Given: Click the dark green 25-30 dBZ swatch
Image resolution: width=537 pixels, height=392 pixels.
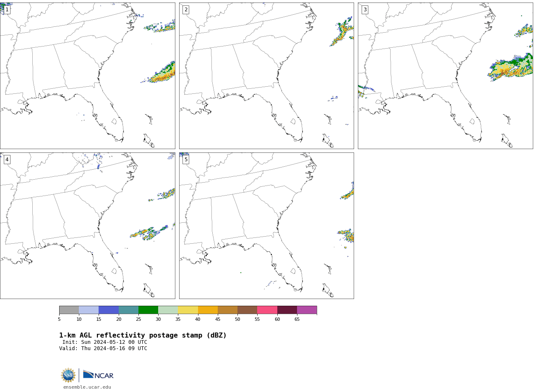Looking at the screenshot, I should pos(148,310).
